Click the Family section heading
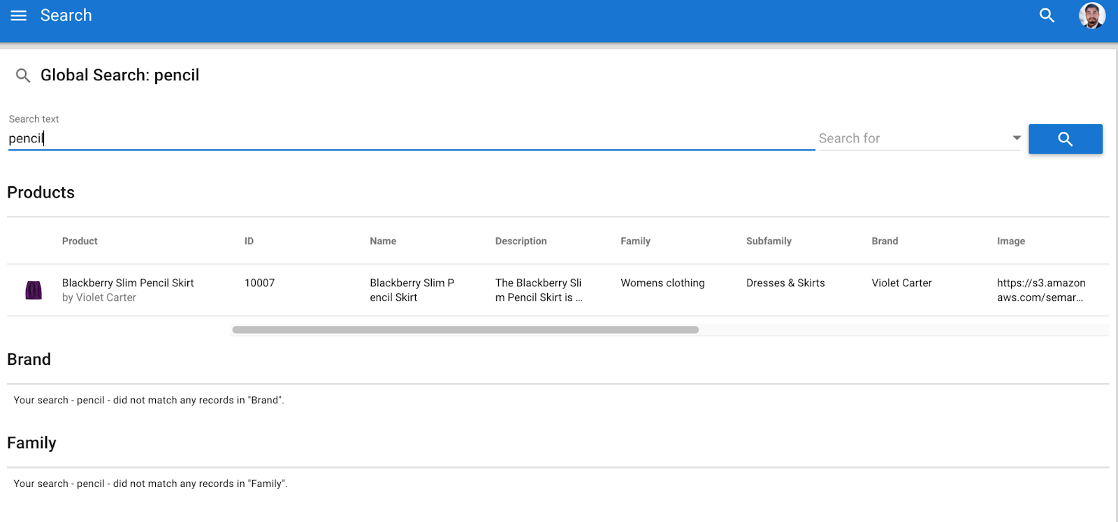 (31, 443)
